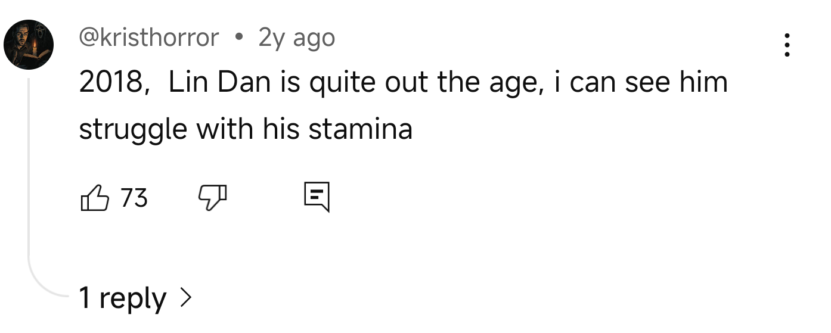
Task: Click the comment's first line of text
Action: 403,82
